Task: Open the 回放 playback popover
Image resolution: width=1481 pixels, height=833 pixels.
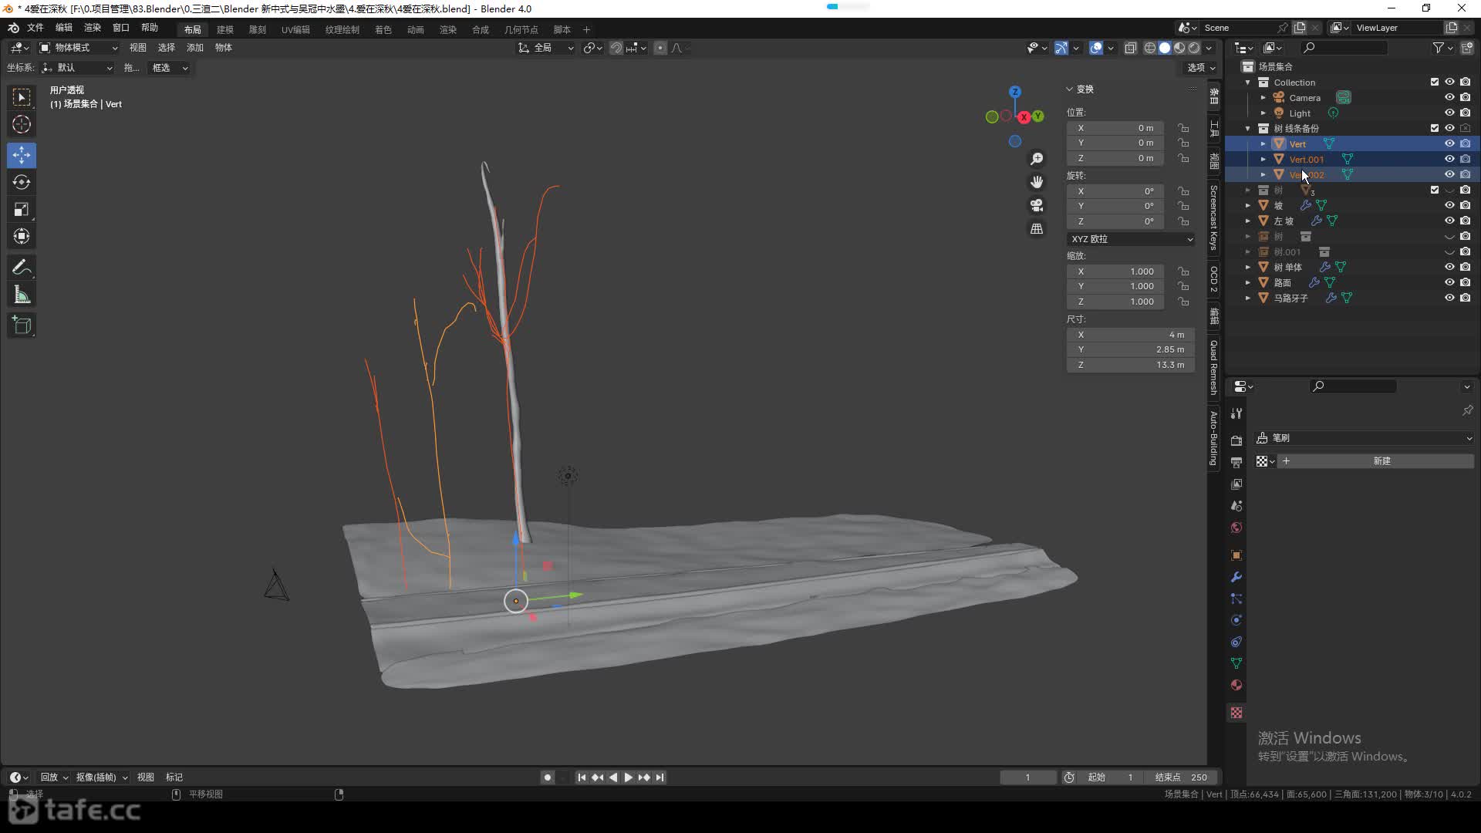Action: click(54, 777)
